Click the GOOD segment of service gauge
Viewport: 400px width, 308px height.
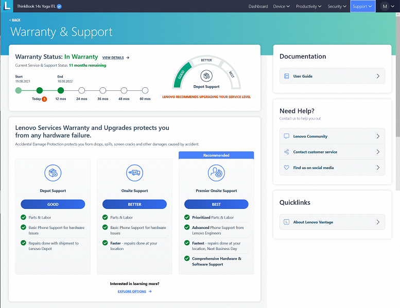coord(182,74)
